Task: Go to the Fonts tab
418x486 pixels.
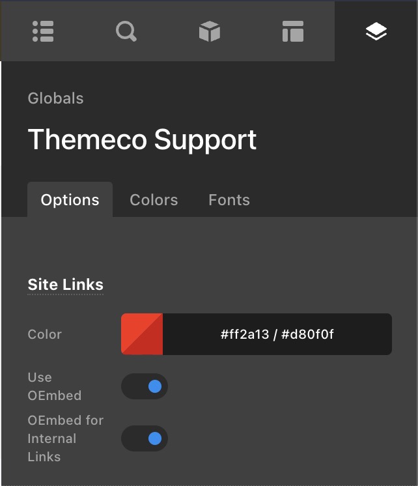Action: coord(229,200)
